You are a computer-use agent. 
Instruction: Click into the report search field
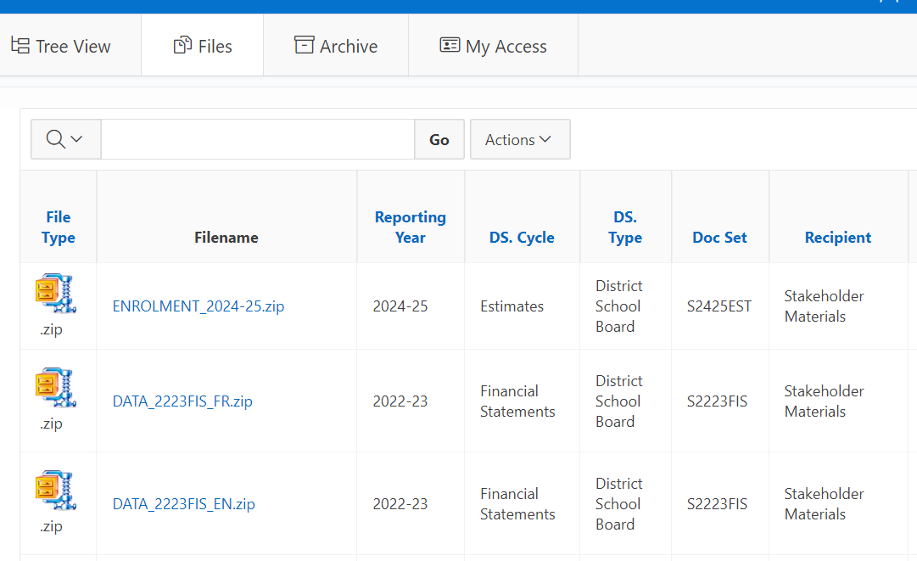point(257,139)
